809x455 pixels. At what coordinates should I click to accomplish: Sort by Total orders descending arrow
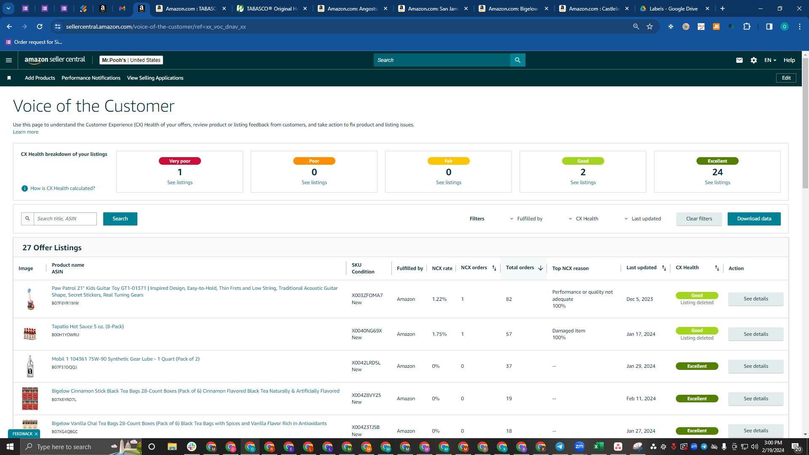541,268
